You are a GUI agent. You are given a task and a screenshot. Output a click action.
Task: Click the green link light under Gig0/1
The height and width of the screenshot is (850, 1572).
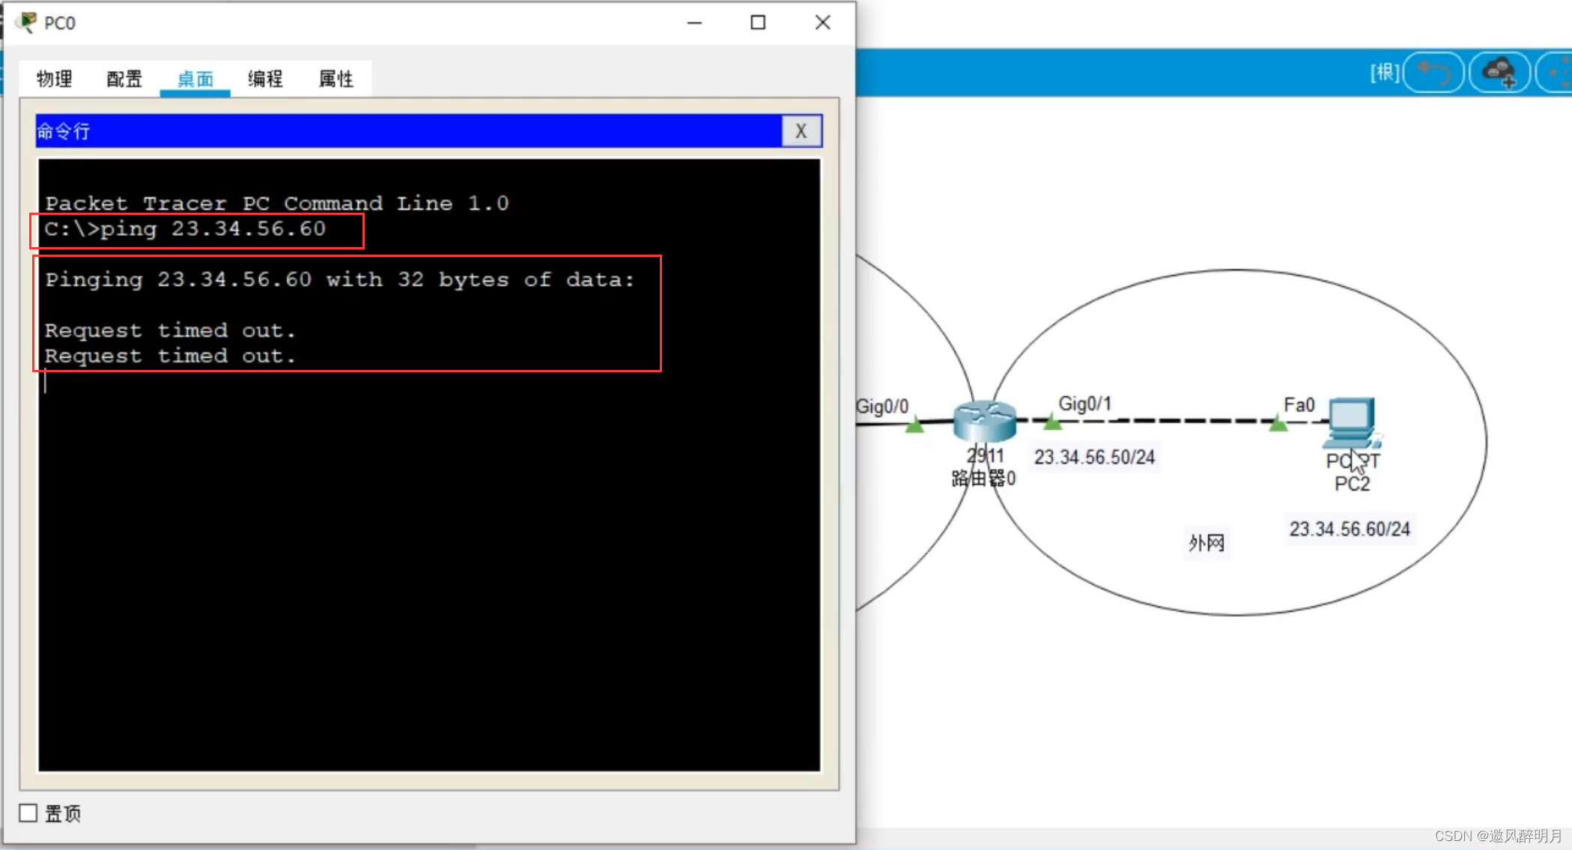click(1052, 423)
